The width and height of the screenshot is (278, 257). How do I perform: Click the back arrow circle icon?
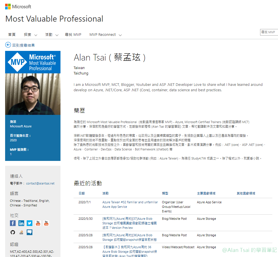pyautogui.click(x=8, y=45)
